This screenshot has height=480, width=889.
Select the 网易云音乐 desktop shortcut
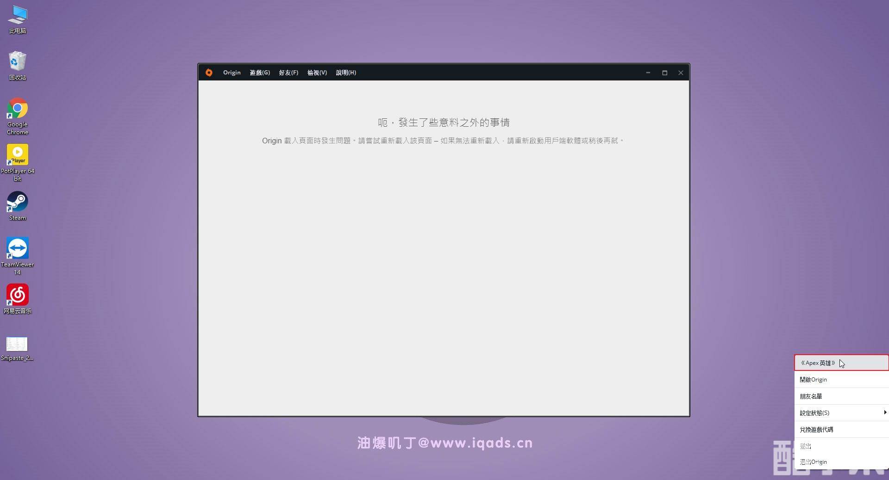[x=18, y=295]
